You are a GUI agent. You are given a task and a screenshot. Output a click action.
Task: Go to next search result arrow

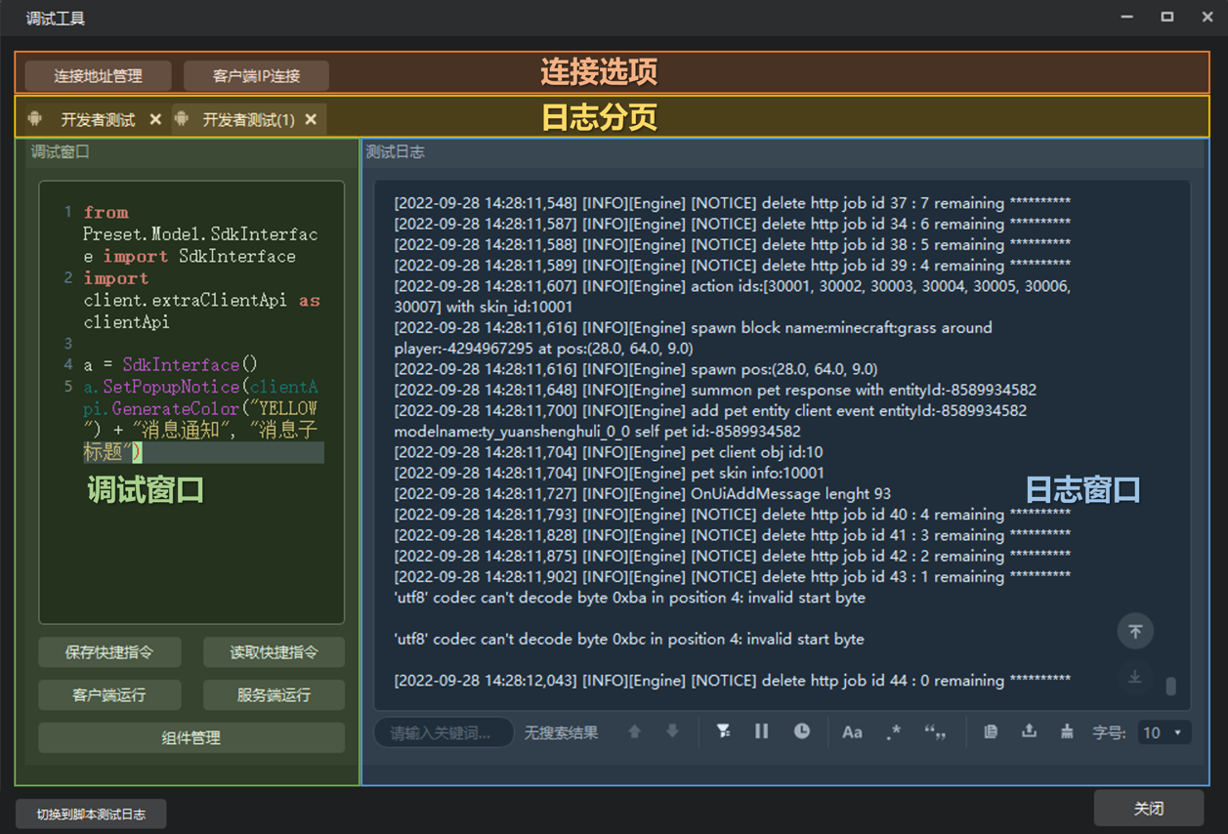672,731
